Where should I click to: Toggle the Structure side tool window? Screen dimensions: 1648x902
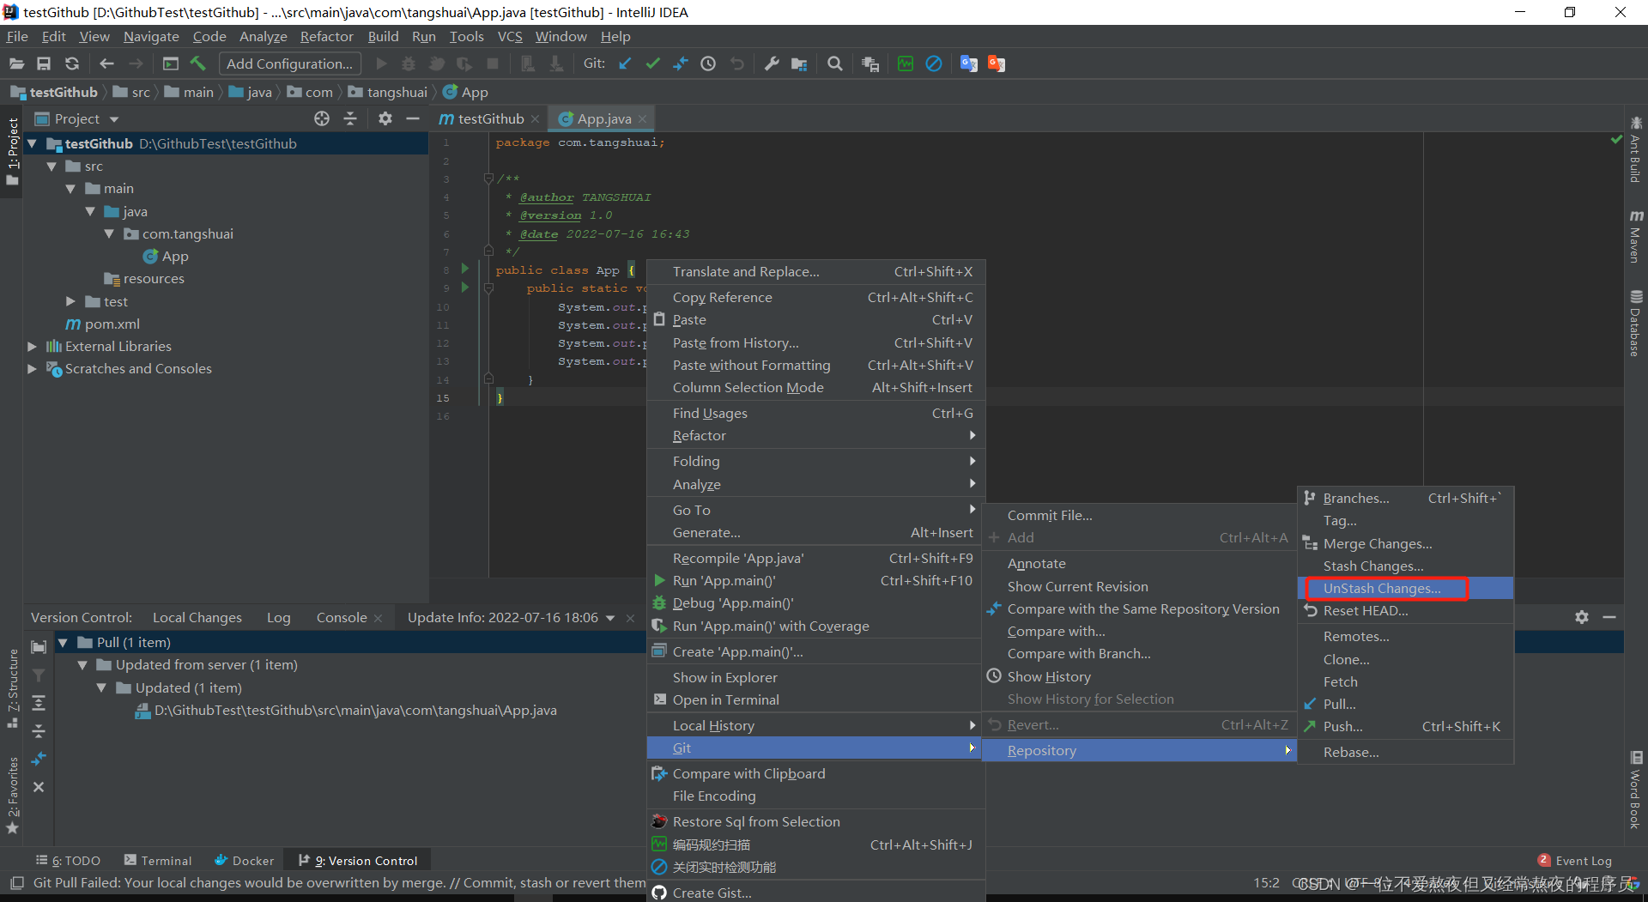(12, 688)
